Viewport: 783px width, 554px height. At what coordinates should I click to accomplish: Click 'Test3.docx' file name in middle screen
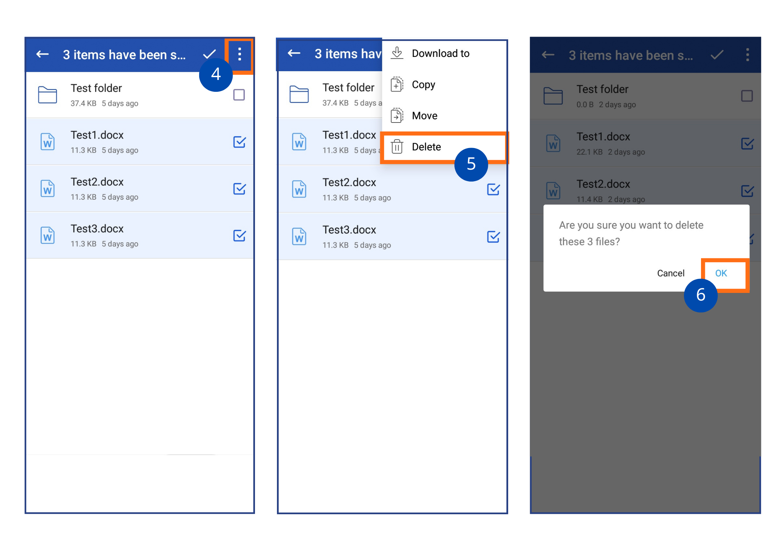pos(349,230)
